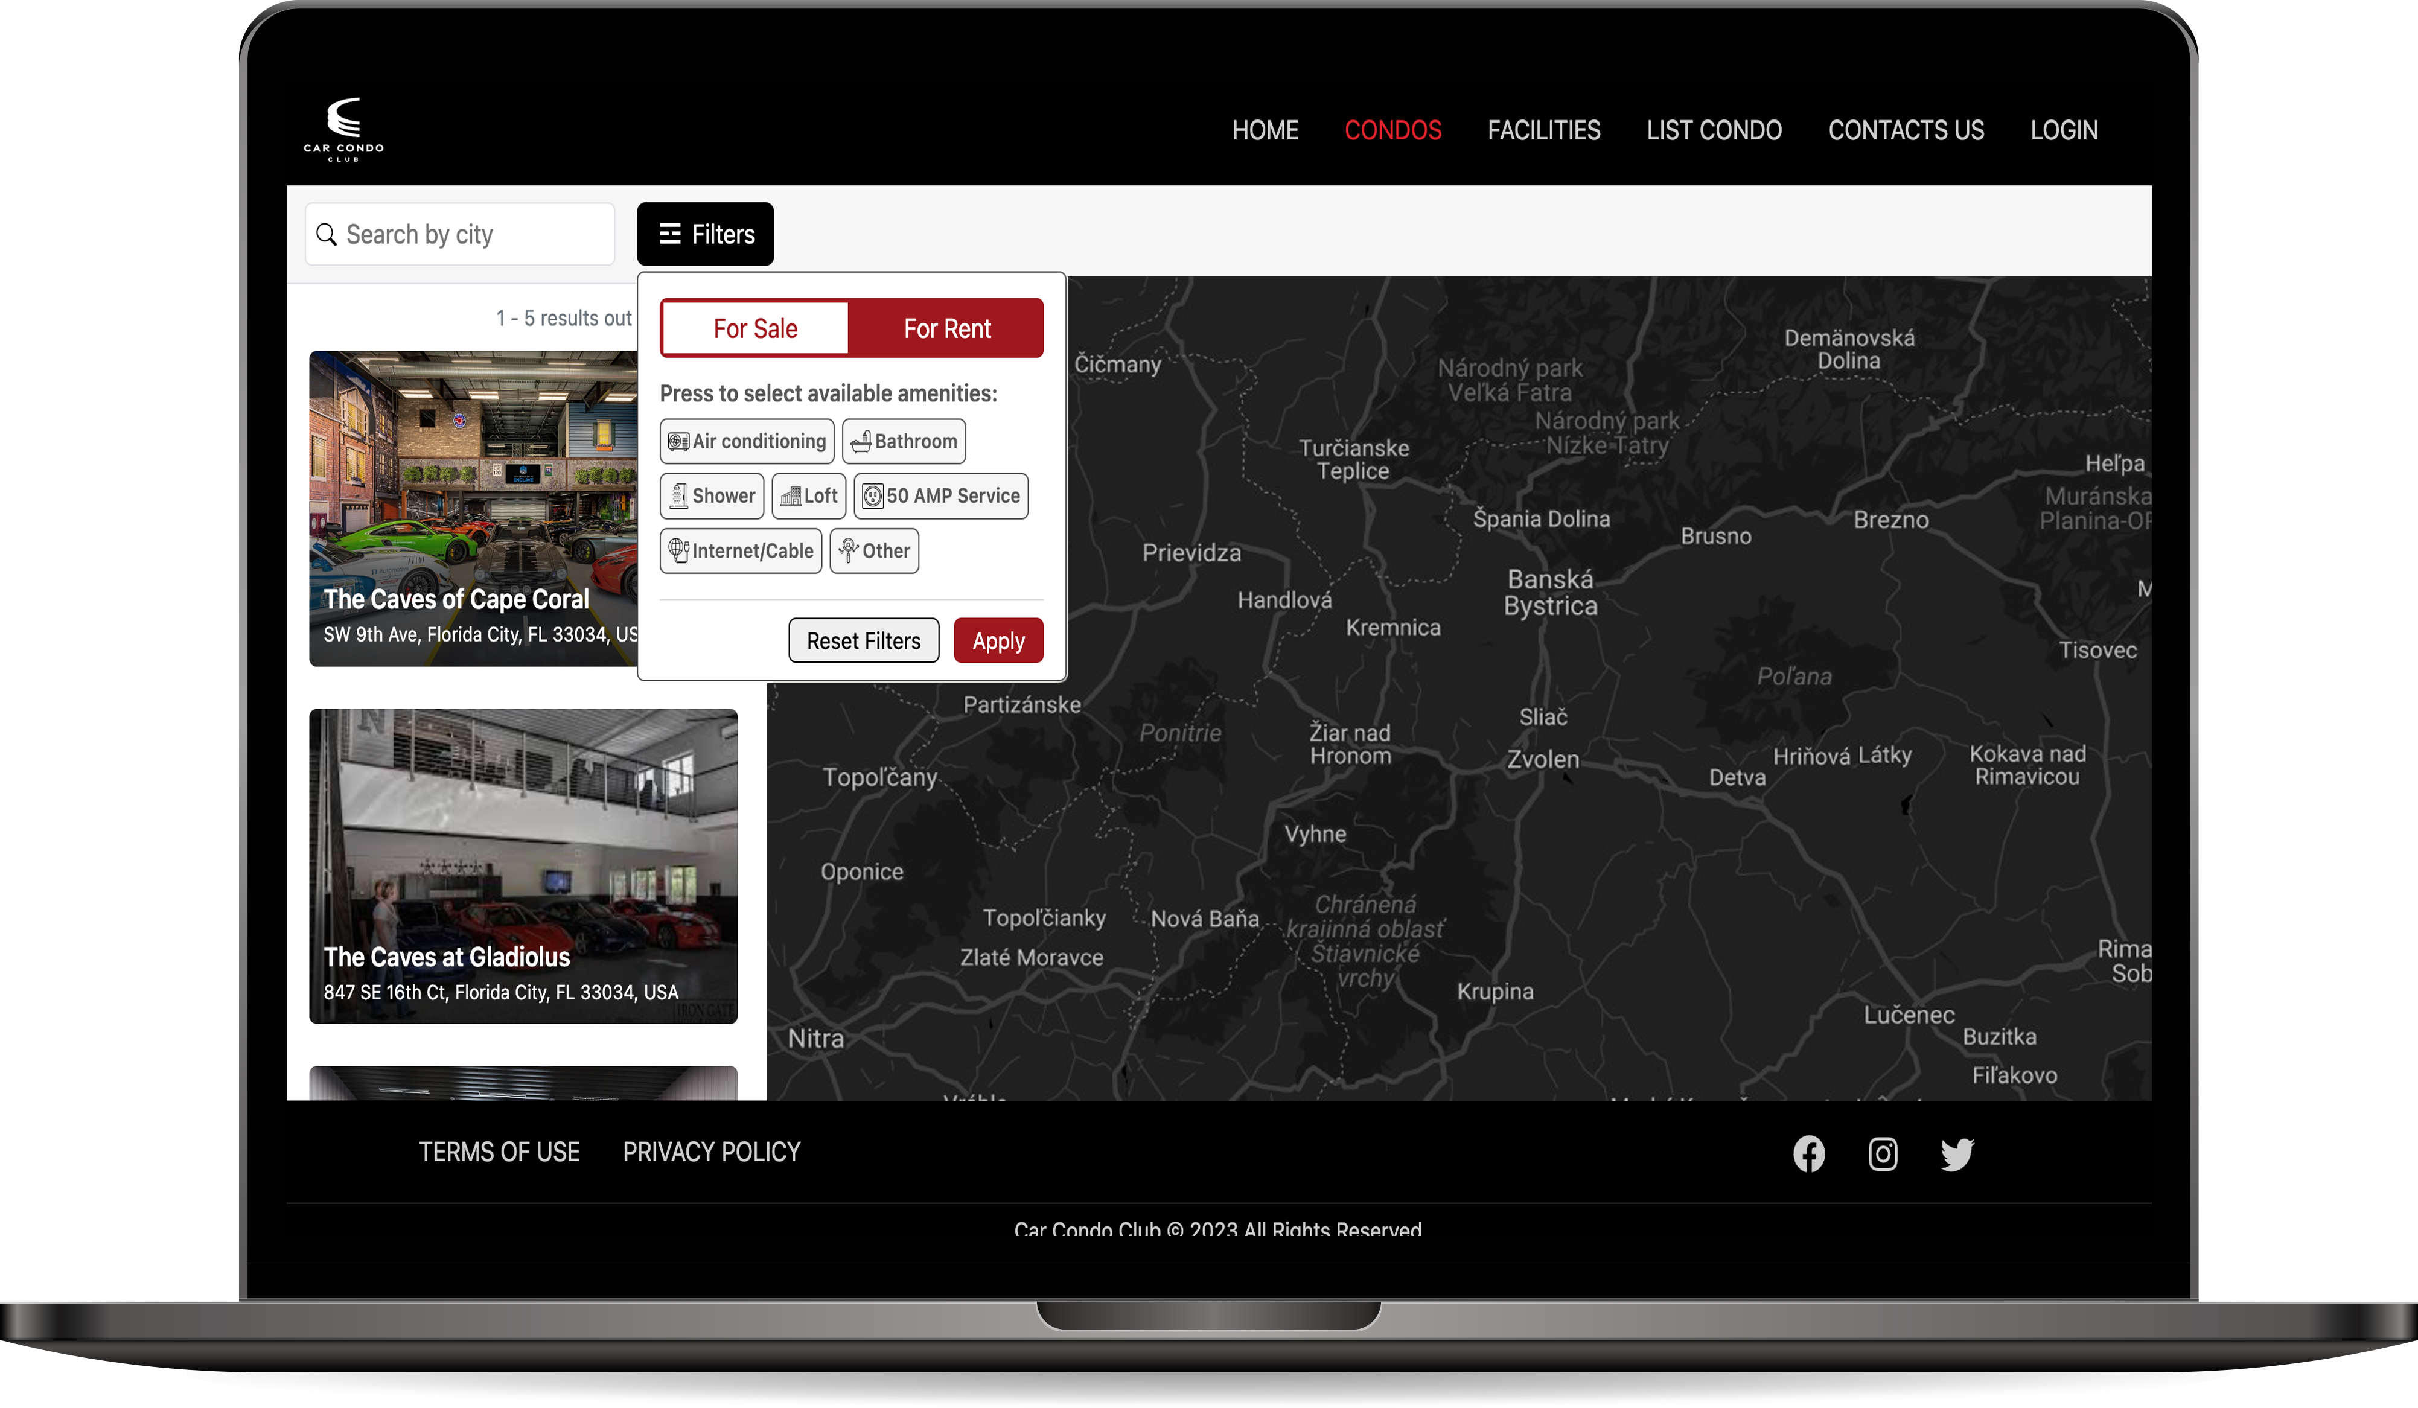
Task: Click the Reset Filters button
Action: click(x=864, y=641)
